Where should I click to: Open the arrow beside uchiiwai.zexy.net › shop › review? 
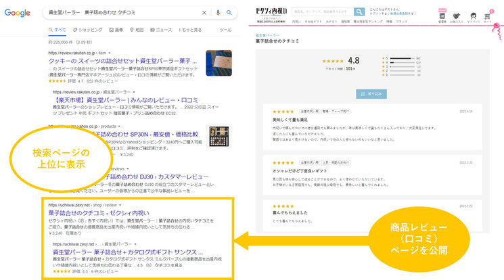click(x=120, y=205)
